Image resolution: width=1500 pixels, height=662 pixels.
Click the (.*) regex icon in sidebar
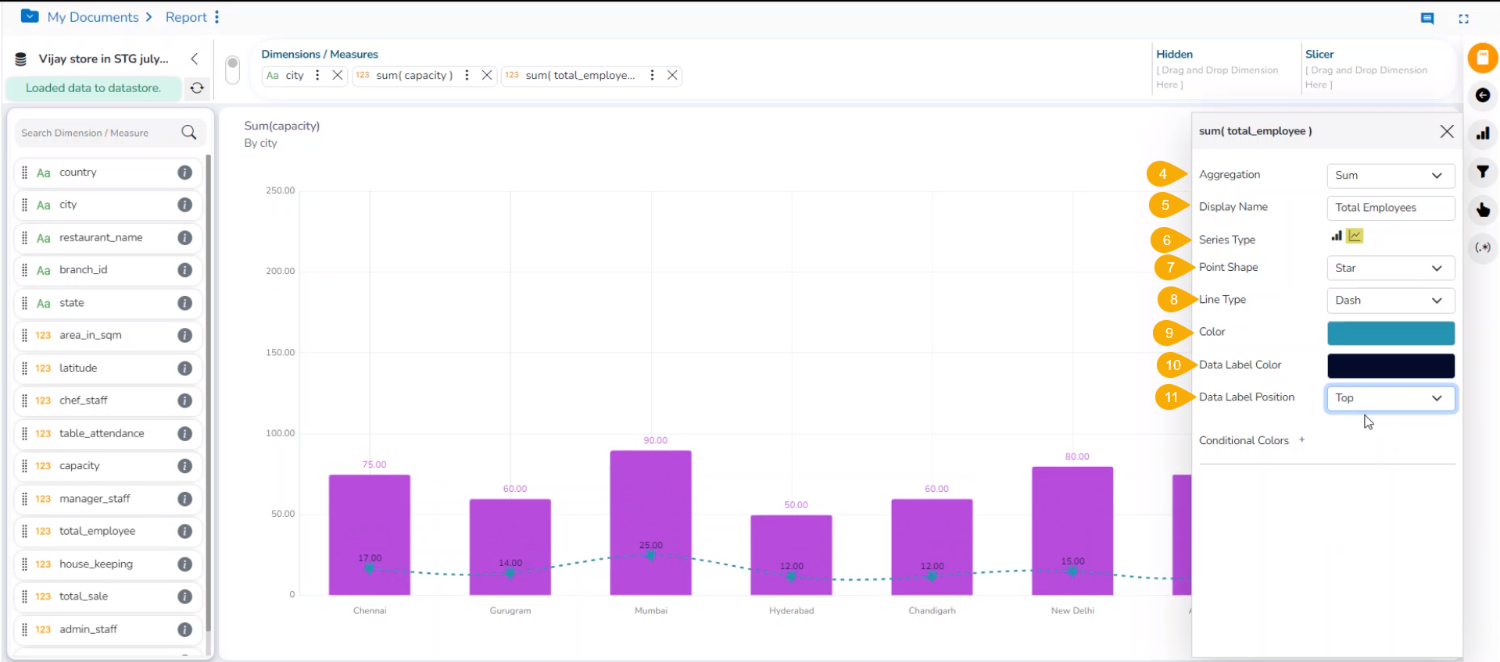click(x=1482, y=247)
